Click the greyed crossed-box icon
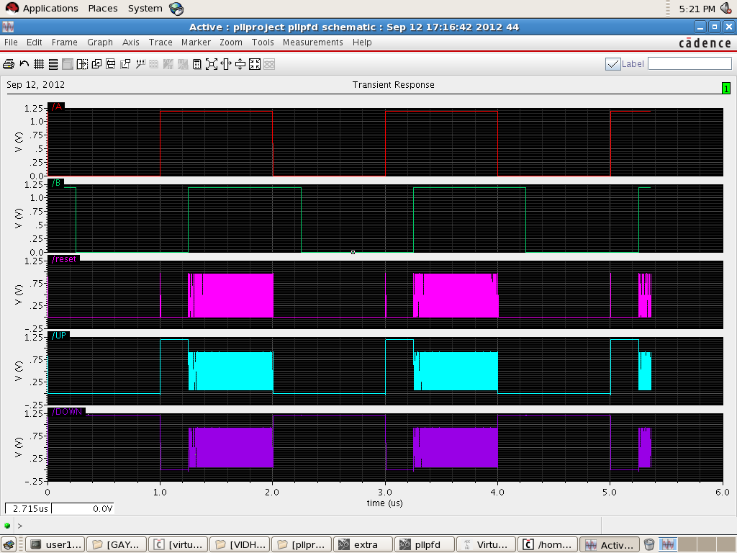 pos(269,64)
